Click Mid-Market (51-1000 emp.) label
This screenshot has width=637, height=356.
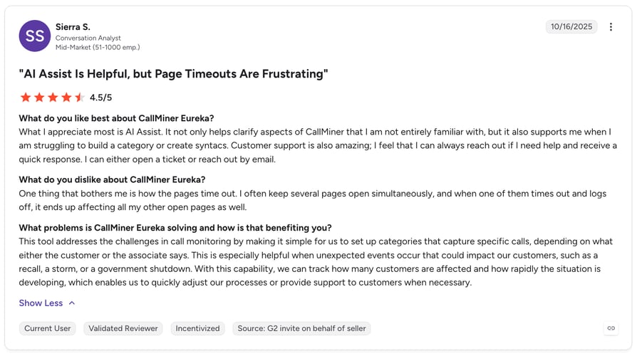pyautogui.click(x=98, y=47)
